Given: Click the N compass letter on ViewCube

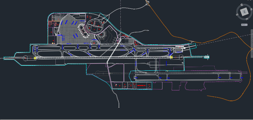Looking at the screenshot, I should pos(251,9).
